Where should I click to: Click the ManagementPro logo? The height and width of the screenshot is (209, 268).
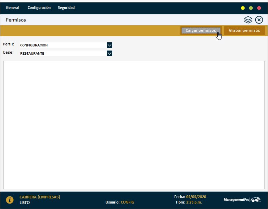242,200
